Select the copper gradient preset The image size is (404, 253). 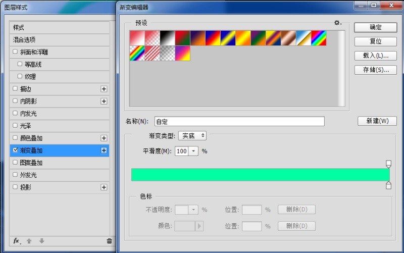pyautogui.click(x=288, y=38)
